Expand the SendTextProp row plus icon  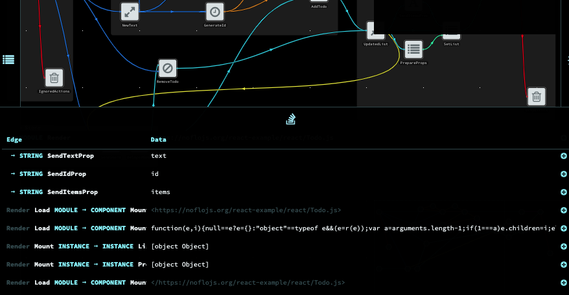(564, 156)
